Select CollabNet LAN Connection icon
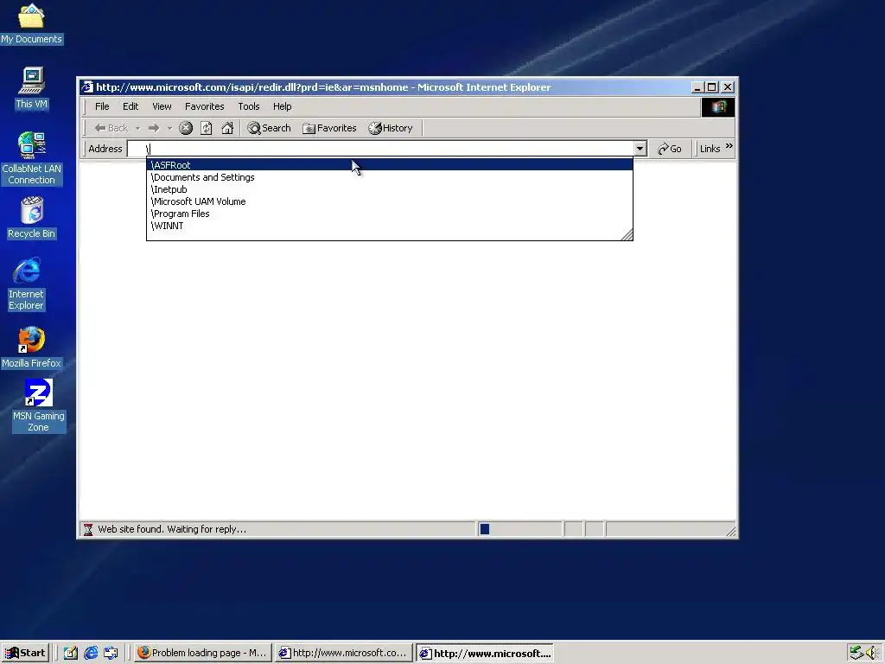The height and width of the screenshot is (664, 885). pos(32,158)
